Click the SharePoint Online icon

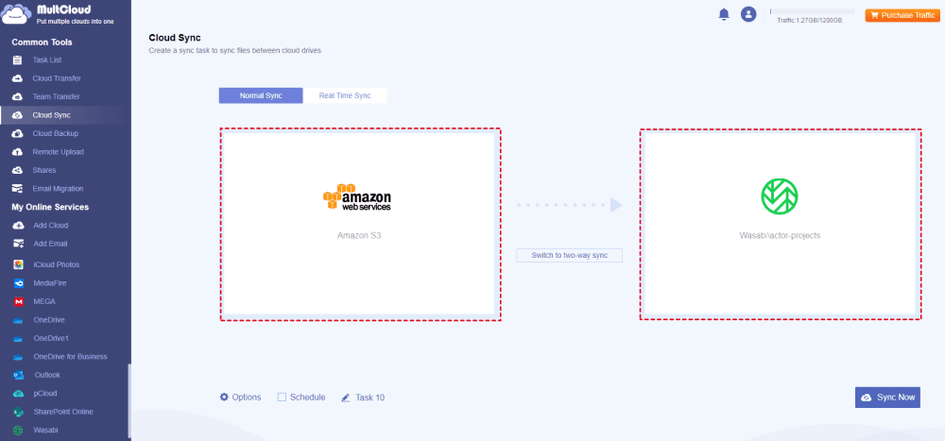click(x=19, y=412)
